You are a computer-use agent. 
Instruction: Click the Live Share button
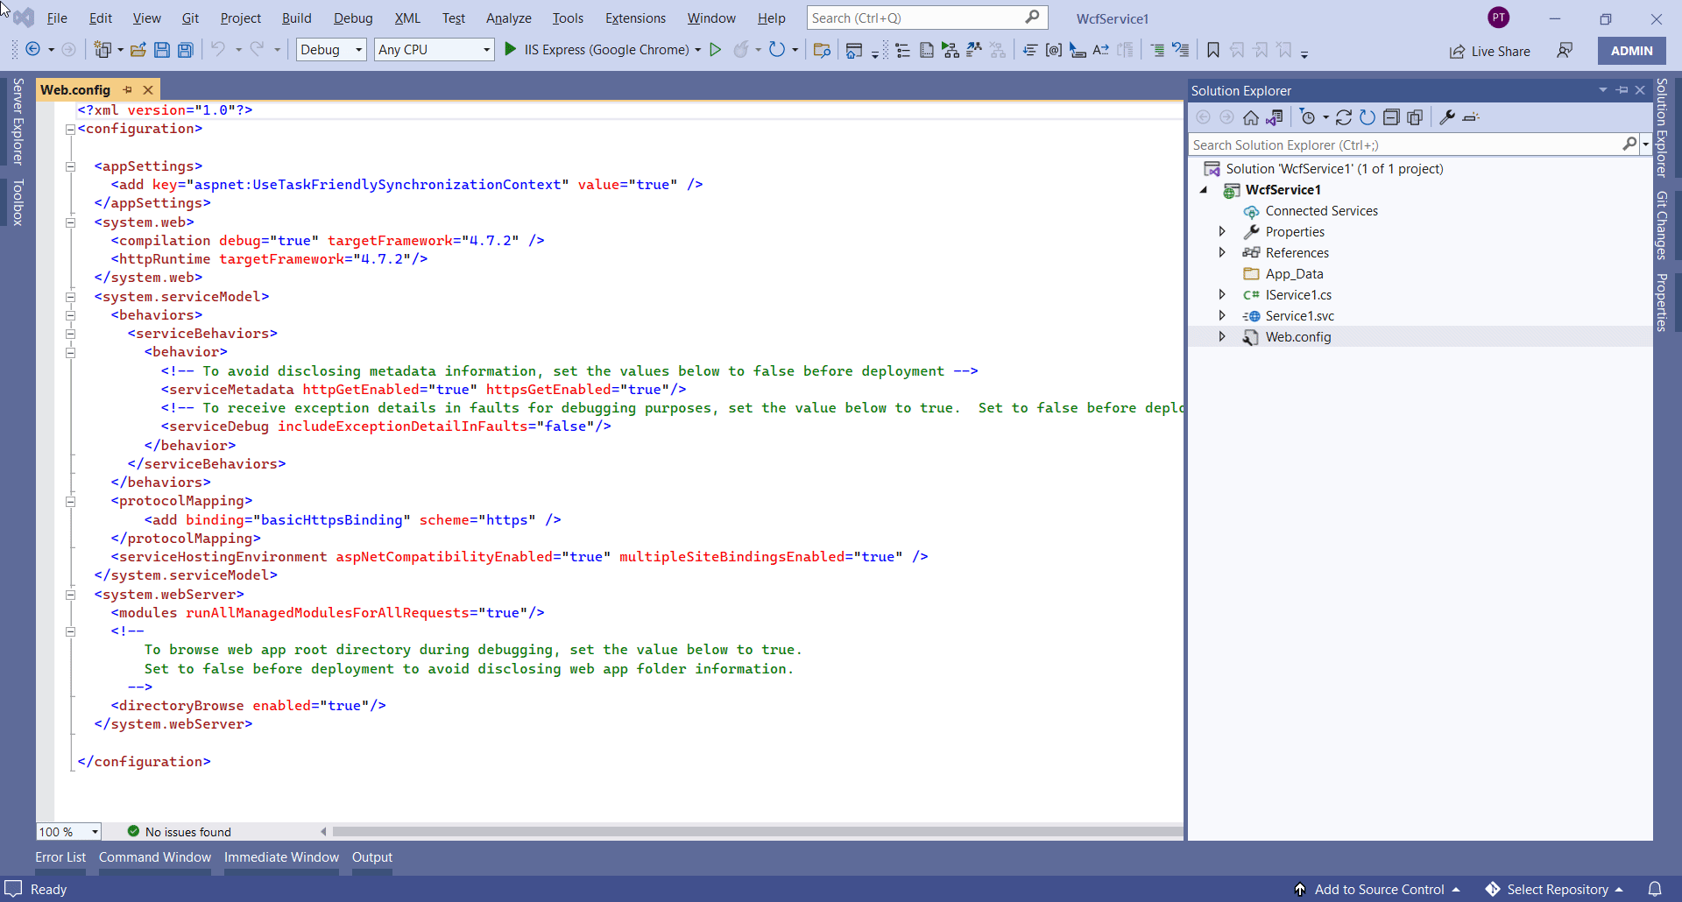point(1489,51)
